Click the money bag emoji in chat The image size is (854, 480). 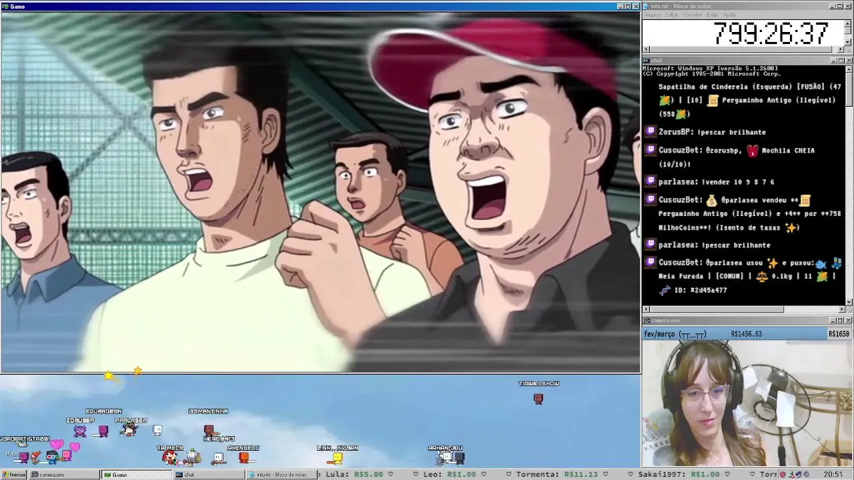pos(711,200)
